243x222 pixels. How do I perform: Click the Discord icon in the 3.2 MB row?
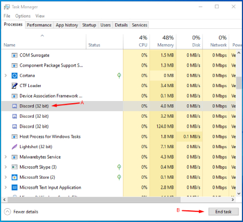(14, 116)
